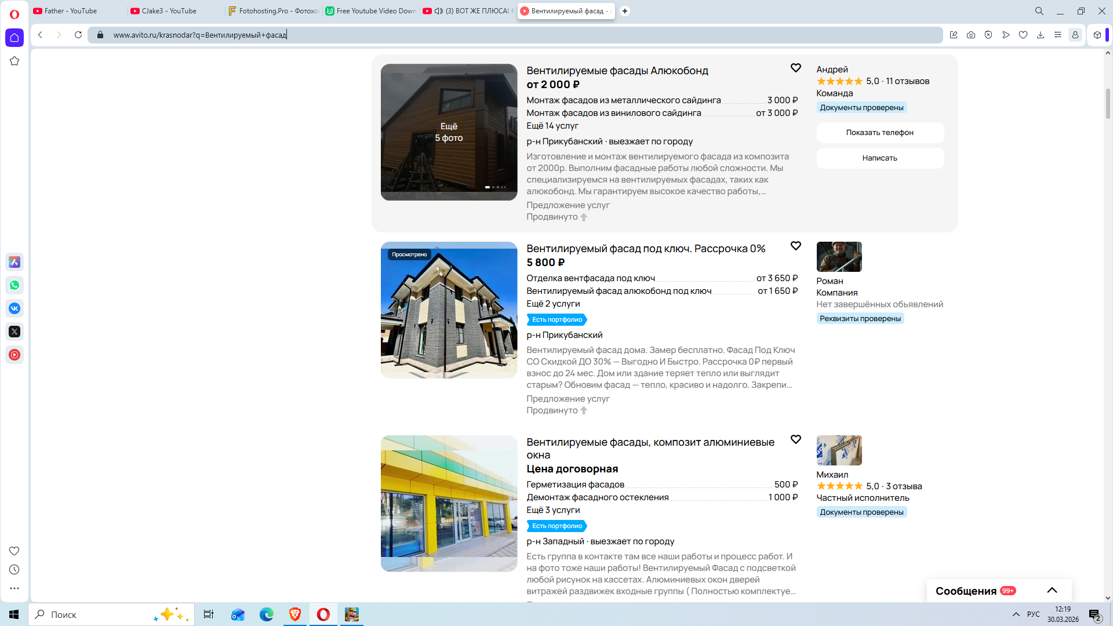The width and height of the screenshot is (1113, 626).
Task: Open VK messenger sidebar icon
Action: click(x=14, y=308)
